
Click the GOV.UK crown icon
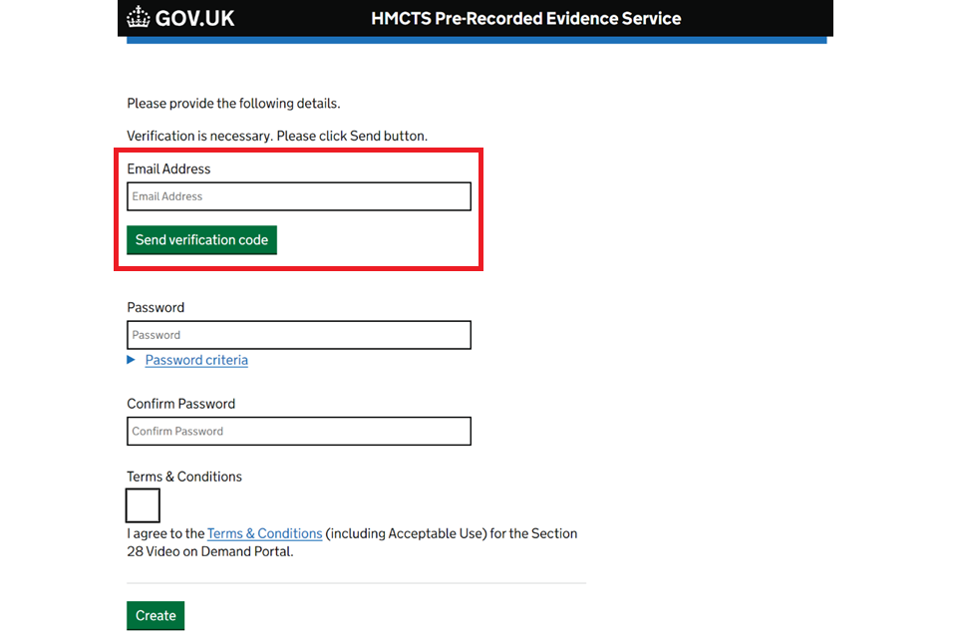pyautogui.click(x=139, y=18)
